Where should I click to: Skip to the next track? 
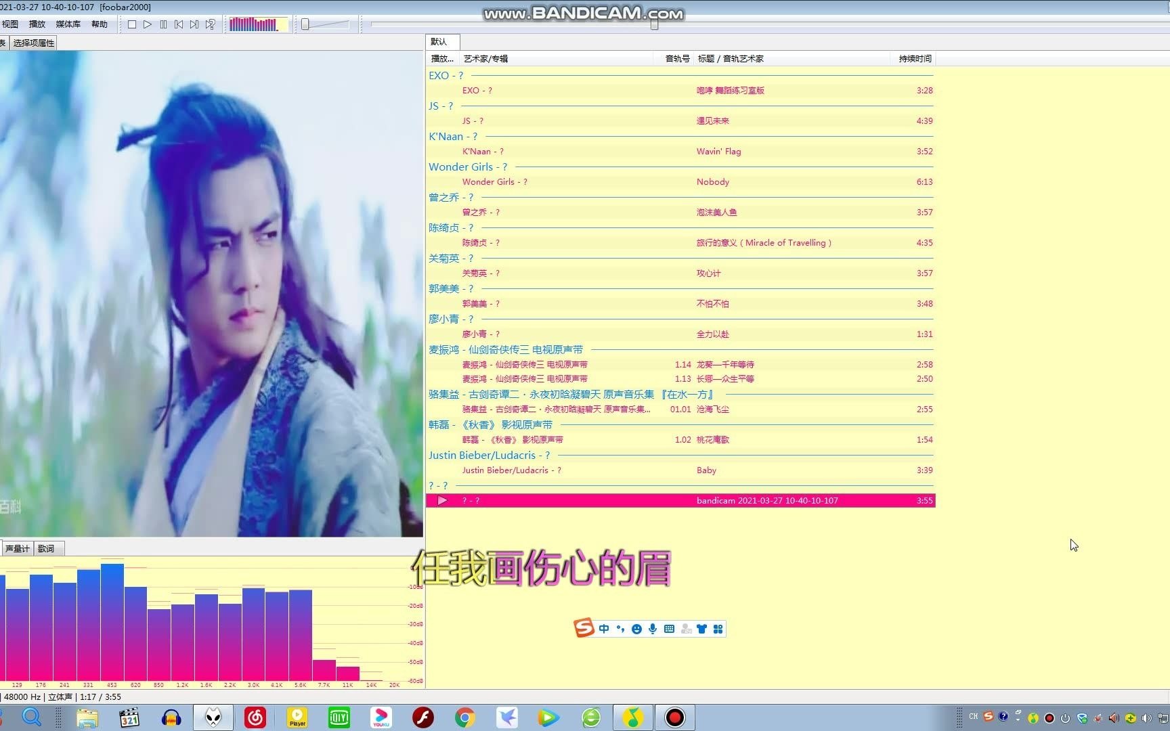pos(194,24)
